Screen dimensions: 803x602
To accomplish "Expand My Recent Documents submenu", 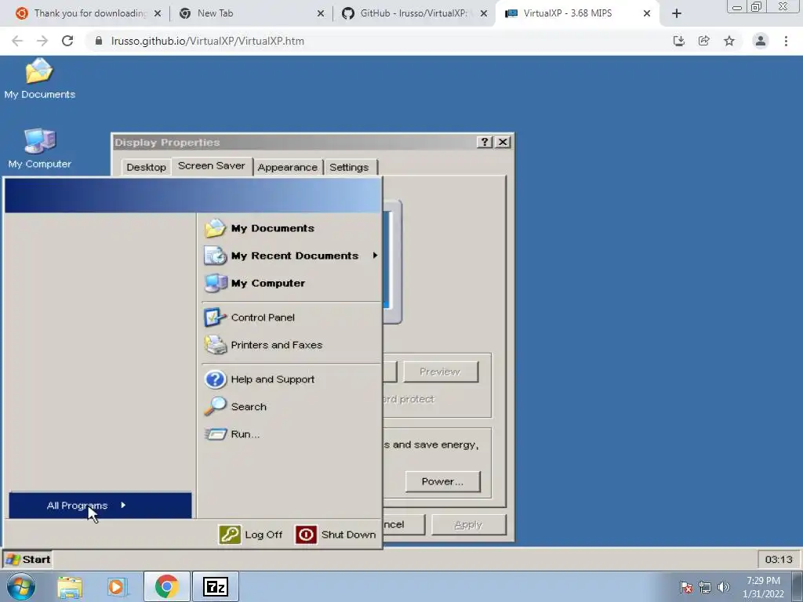I will click(x=292, y=256).
